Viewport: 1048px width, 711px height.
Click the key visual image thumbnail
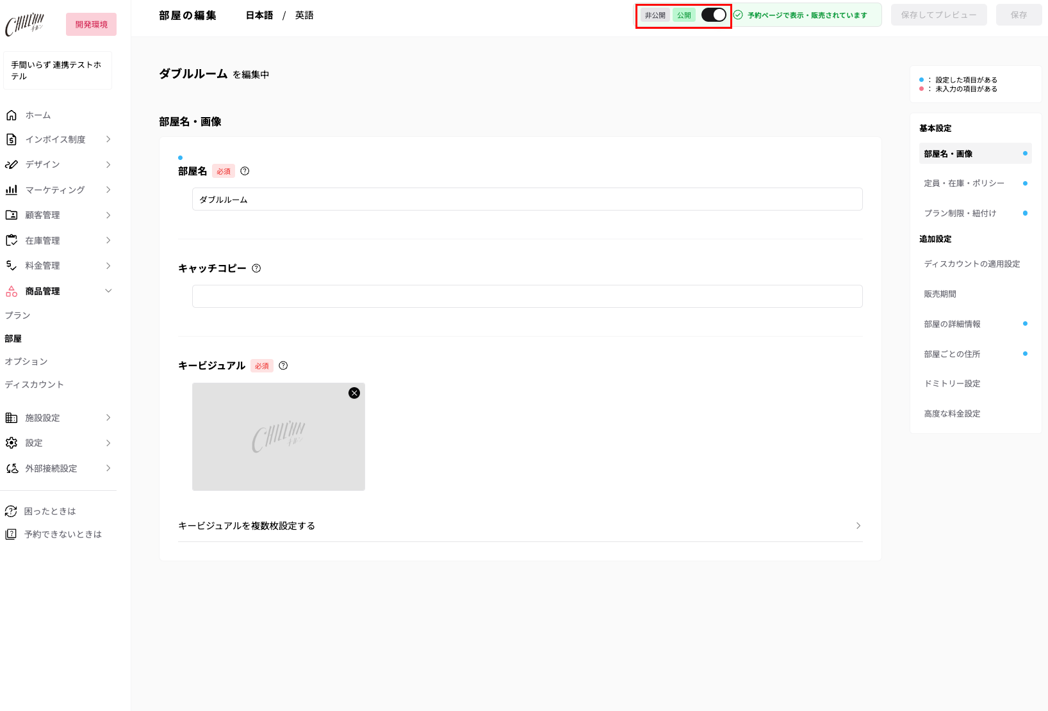(279, 437)
